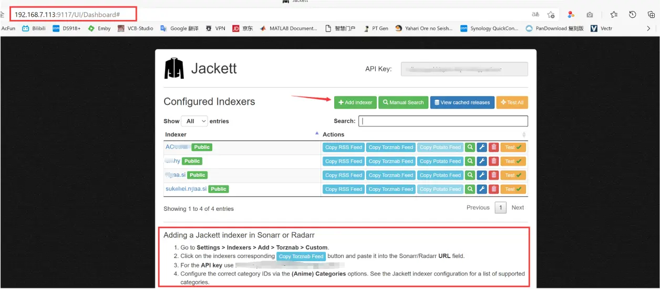The image size is (660, 289).
Task: Copy Potato Feed for the aa.si indexer
Action: (440, 175)
